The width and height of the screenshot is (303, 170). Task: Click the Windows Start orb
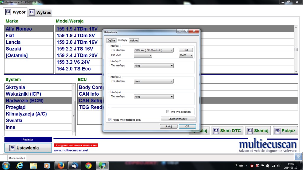click(x=6, y=166)
